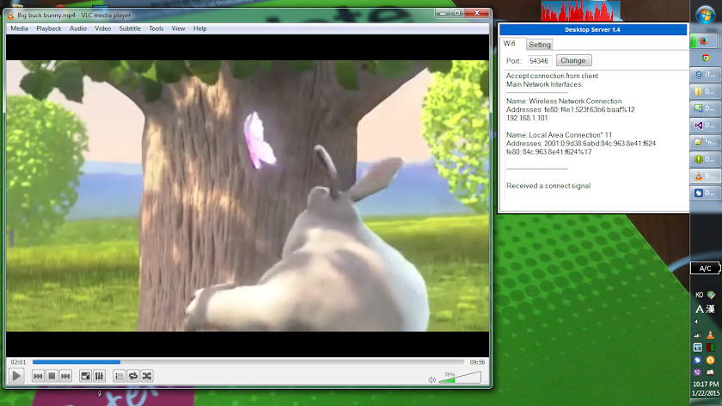The width and height of the screenshot is (722, 406).
Task: Jump to previous media in VLC
Action: pyautogui.click(x=38, y=376)
